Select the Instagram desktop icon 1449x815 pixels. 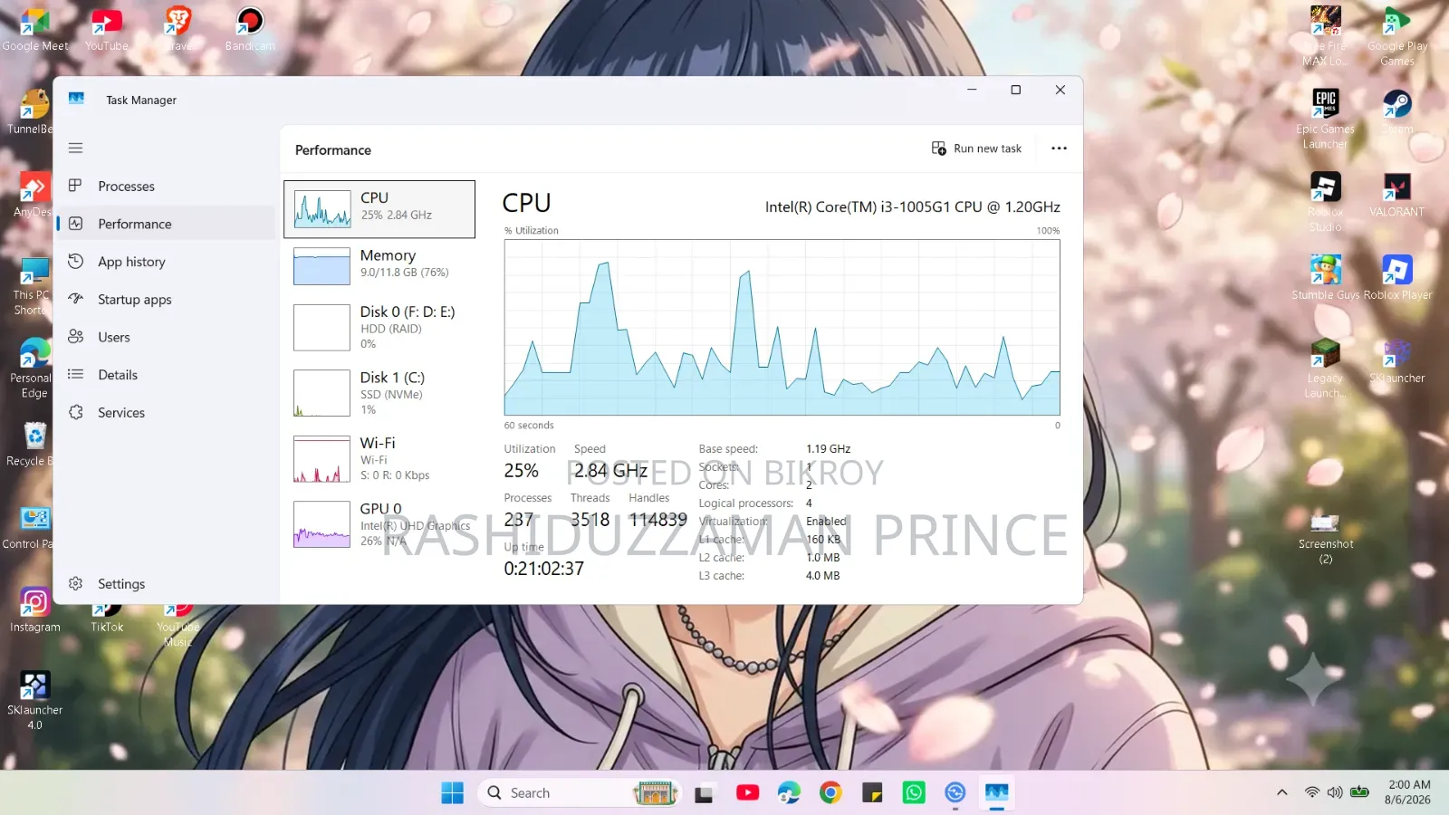click(x=35, y=610)
